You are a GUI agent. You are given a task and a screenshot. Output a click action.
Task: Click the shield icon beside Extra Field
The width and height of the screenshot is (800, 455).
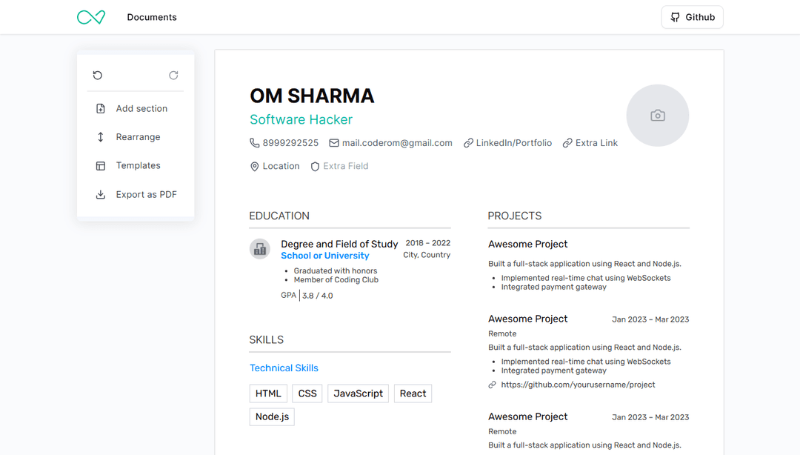pos(315,167)
